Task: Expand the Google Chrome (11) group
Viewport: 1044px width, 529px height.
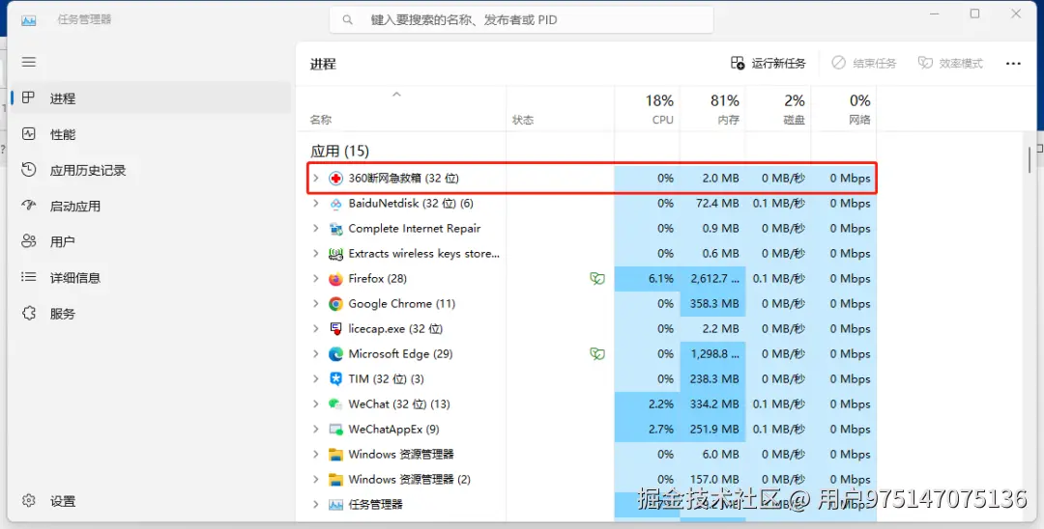Action: coord(316,304)
